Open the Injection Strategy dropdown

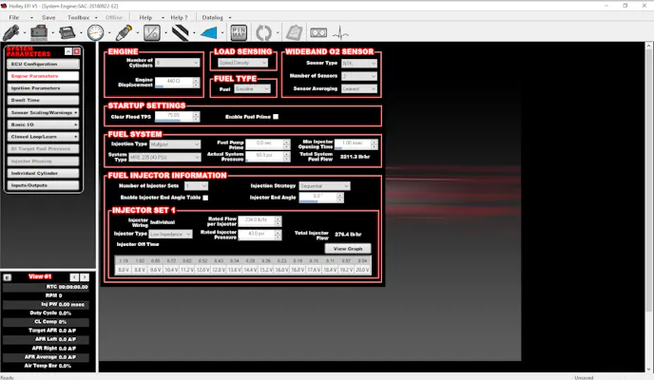(x=322, y=186)
